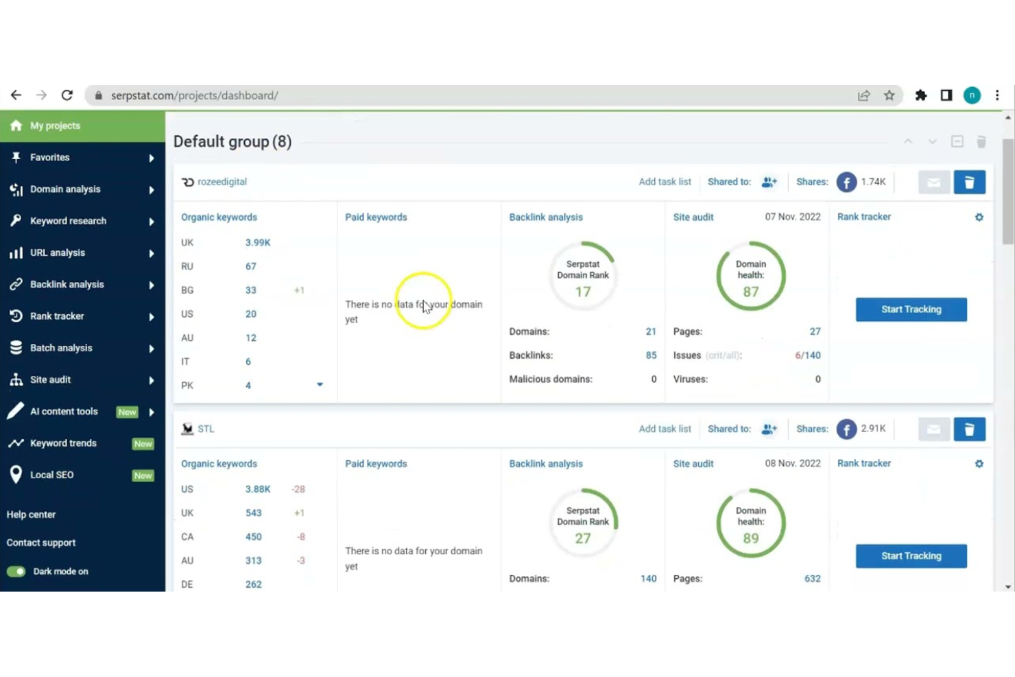
Task: Open browser side panel icon
Action: [946, 95]
